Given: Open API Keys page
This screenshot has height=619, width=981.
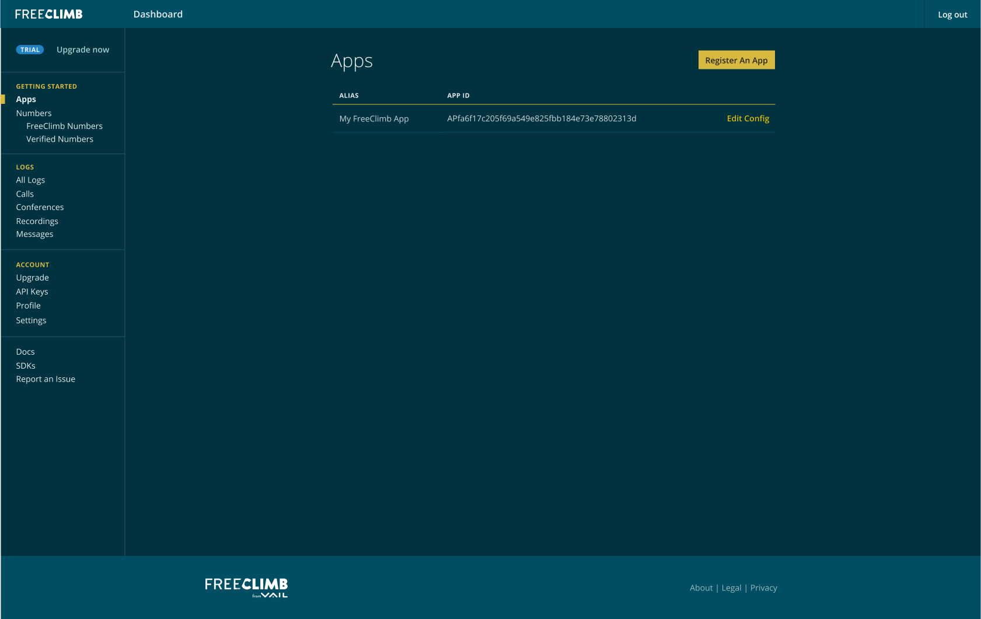Looking at the screenshot, I should click(32, 292).
